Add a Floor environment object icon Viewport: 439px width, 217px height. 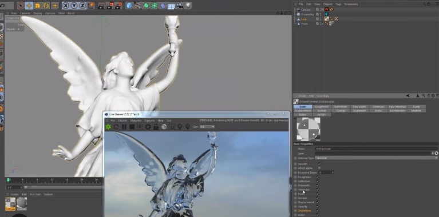[171, 6]
